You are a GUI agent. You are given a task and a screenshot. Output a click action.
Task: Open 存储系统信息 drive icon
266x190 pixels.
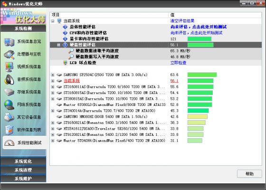[x=9, y=92]
